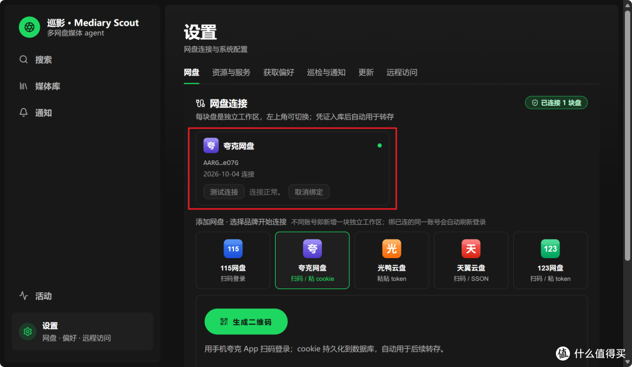Select the 天翼云盘 scan/SSON card

point(470,260)
